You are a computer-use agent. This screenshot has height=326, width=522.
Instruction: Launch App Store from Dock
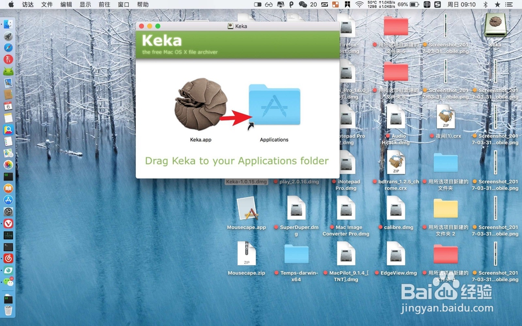tap(8, 200)
